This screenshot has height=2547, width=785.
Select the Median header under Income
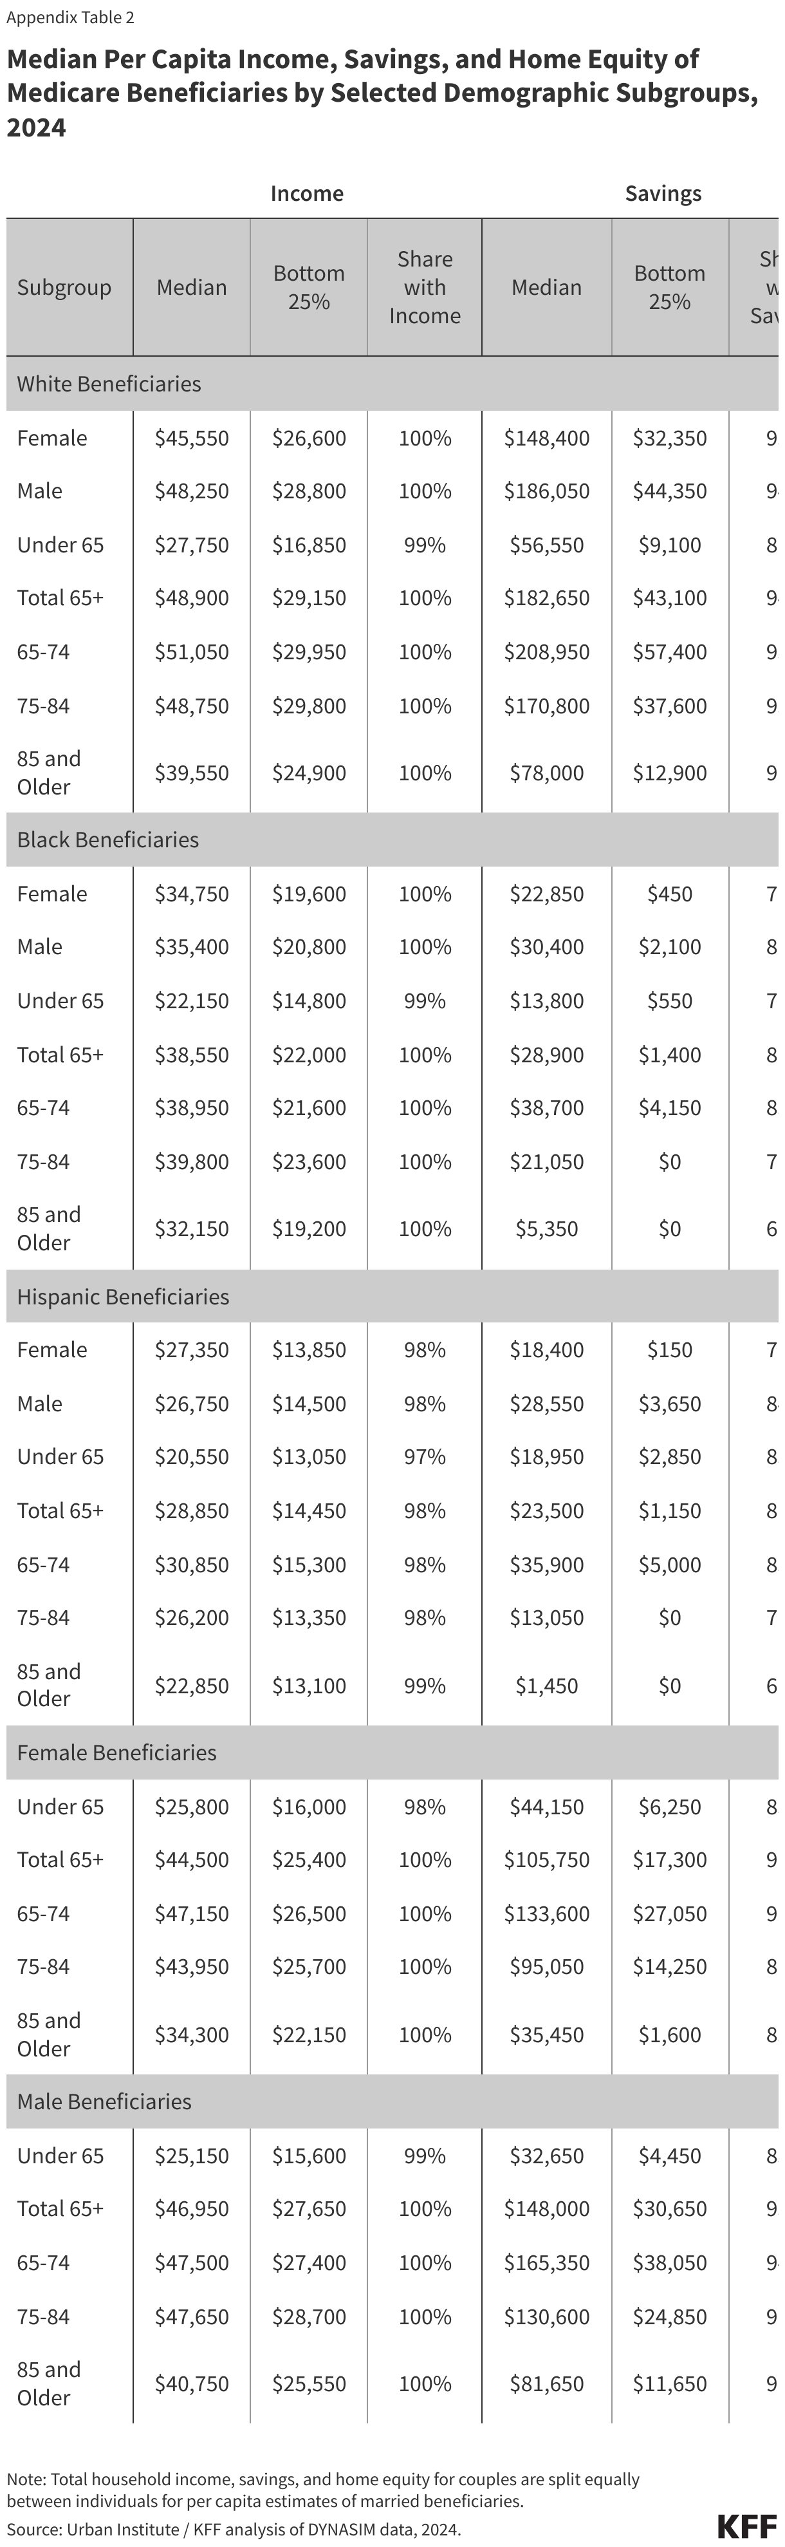click(192, 288)
